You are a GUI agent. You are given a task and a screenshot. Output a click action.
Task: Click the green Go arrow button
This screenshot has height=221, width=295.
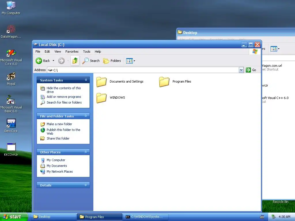pyautogui.click(x=248, y=70)
